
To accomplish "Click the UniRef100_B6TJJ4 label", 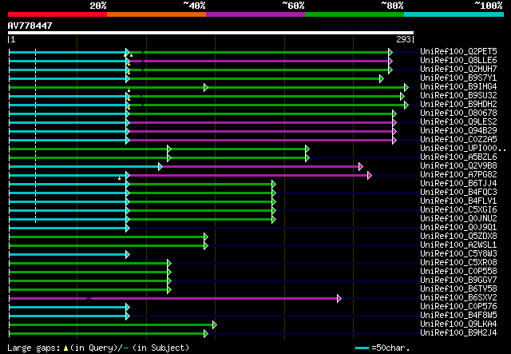I will 458,184.
